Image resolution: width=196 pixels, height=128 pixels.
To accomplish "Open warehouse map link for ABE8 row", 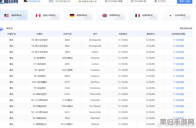I will coord(179,58).
